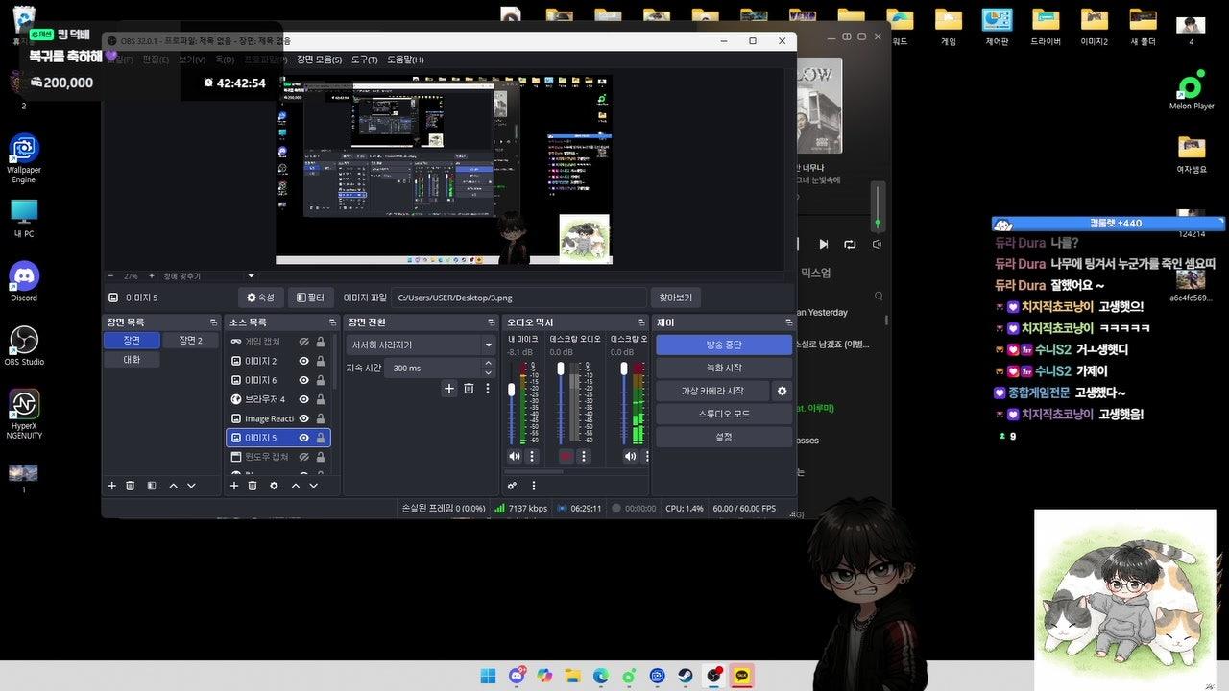Click the image file path field
1229x691 pixels.
tap(518, 298)
